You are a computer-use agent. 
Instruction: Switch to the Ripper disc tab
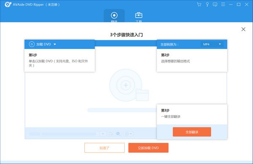(114, 16)
